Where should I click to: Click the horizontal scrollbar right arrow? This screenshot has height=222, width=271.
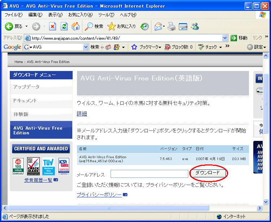click(x=259, y=208)
